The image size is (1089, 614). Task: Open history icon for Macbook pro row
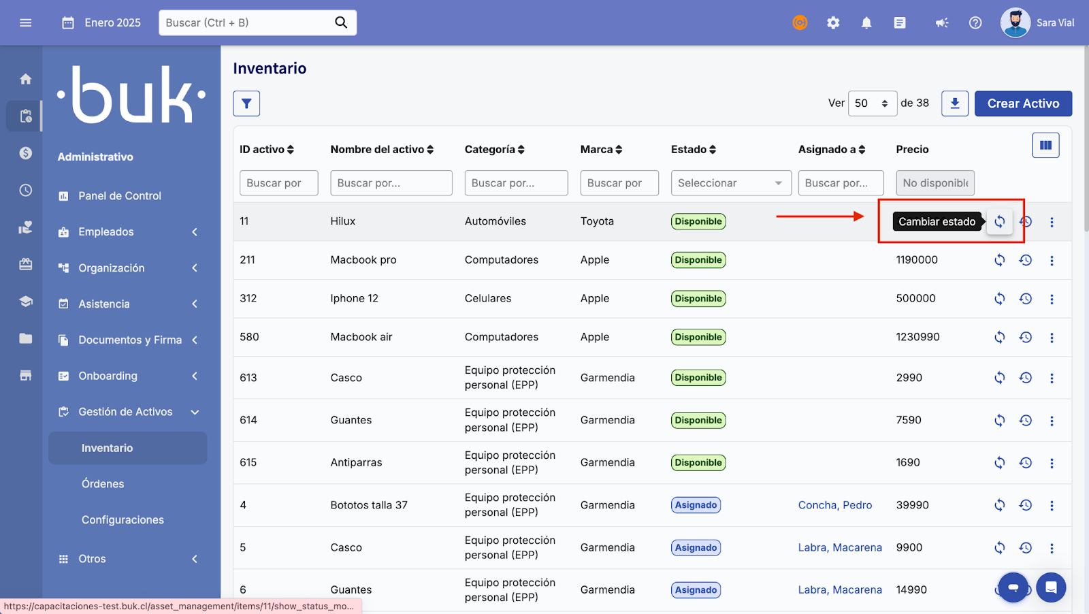pos(1025,260)
